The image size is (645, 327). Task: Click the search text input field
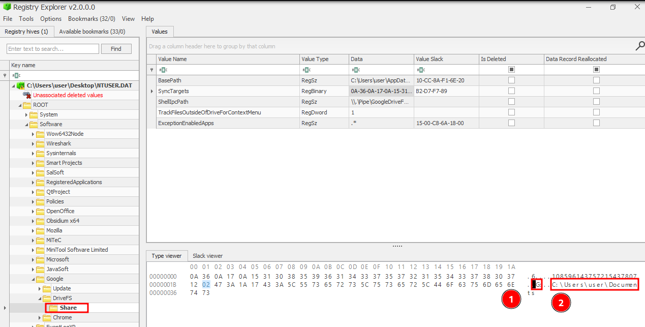click(53, 49)
